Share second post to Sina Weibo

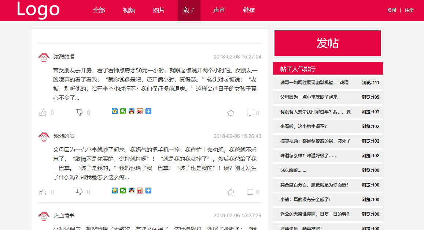140,191
